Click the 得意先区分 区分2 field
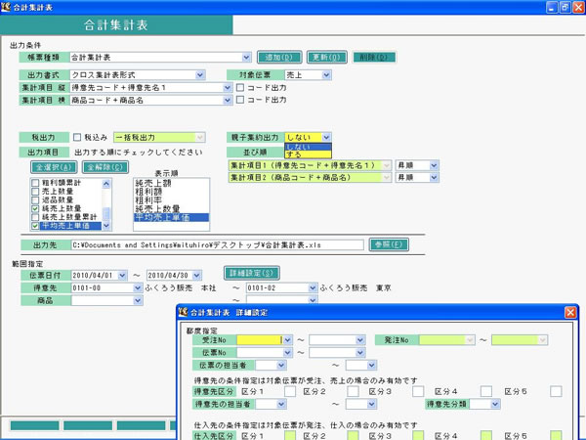This screenshot has width=586, height=440. tap(353, 392)
